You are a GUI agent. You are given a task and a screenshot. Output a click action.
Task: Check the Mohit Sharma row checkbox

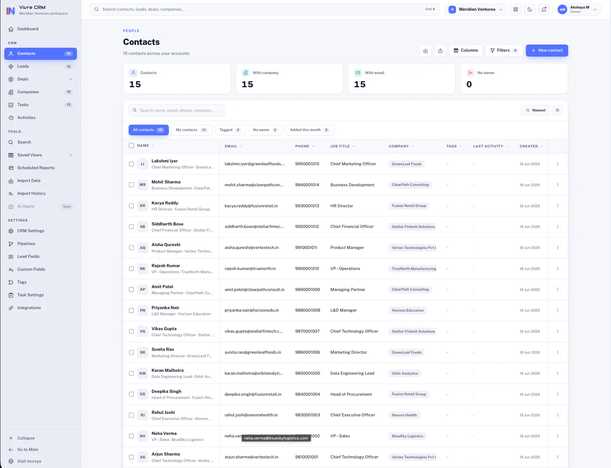click(x=131, y=185)
